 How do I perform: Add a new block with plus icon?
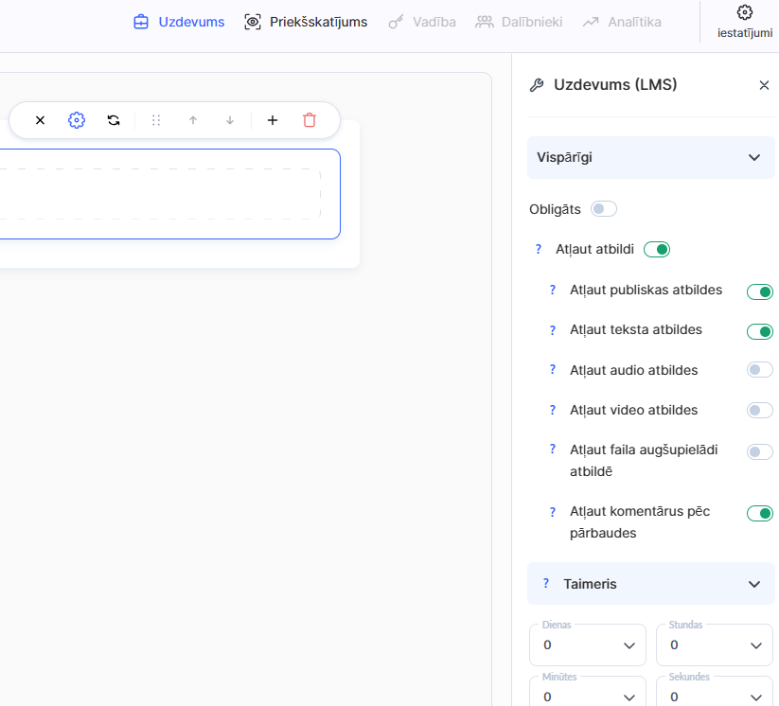click(x=273, y=120)
